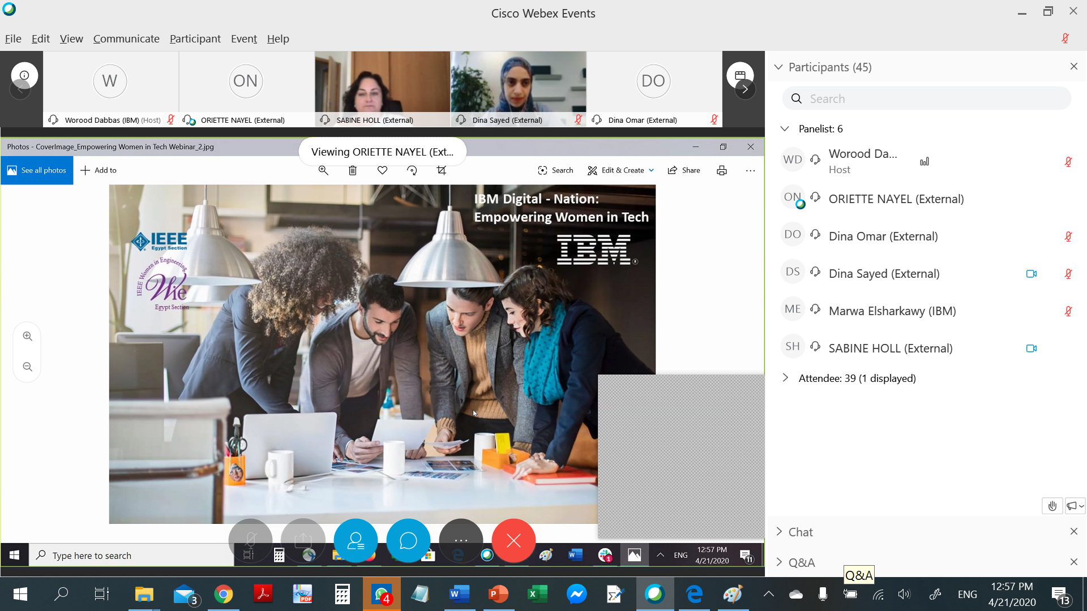The height and width of the screenshot is (611, 1087).
Task: Click zoom icon in shared Photos toolbar
Action: tap(323, 170)
